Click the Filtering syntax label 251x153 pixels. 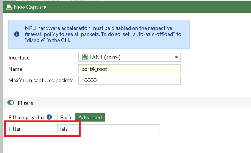click(27, 117)
